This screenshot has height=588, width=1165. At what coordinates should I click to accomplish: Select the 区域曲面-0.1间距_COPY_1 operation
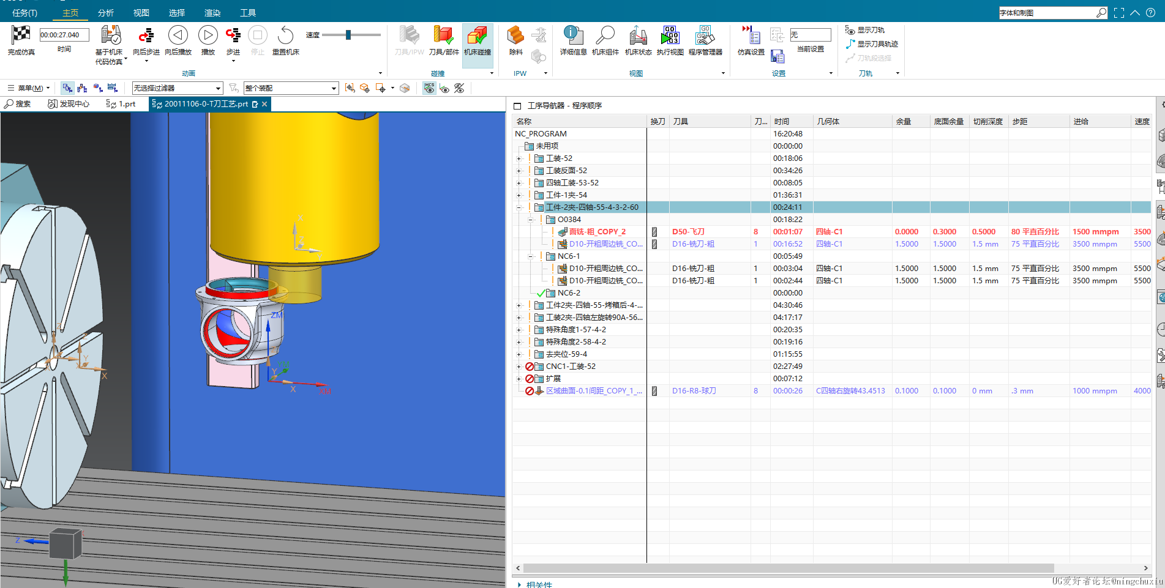click(x=594, y=391)
